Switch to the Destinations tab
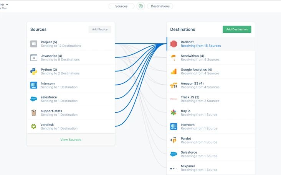The width and height of the screenshot is (281, 175). [x=160, y=6]
